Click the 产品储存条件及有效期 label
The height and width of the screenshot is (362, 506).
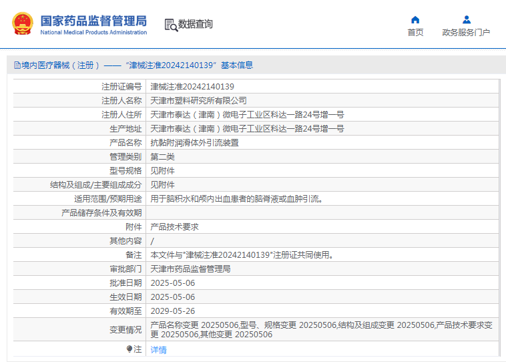(101, 213)
